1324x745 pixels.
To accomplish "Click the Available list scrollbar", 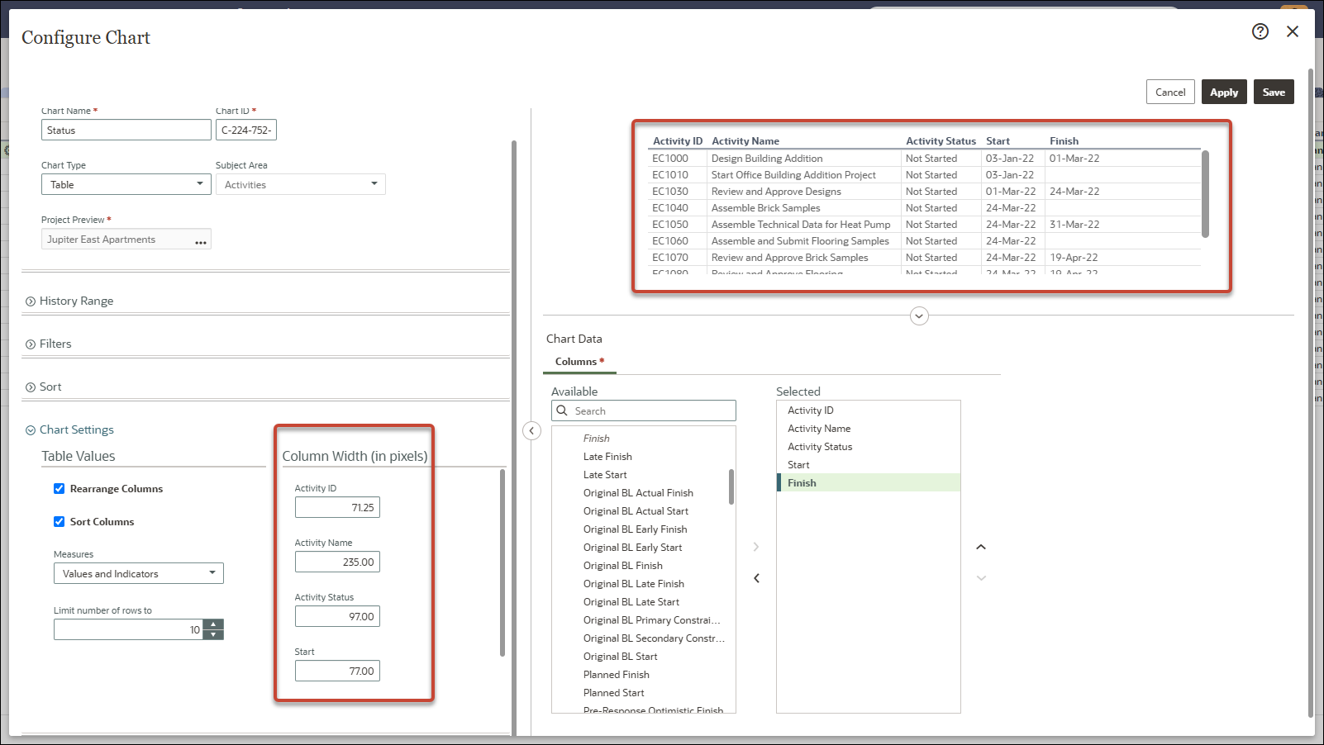I will click(x=731, y=486).
